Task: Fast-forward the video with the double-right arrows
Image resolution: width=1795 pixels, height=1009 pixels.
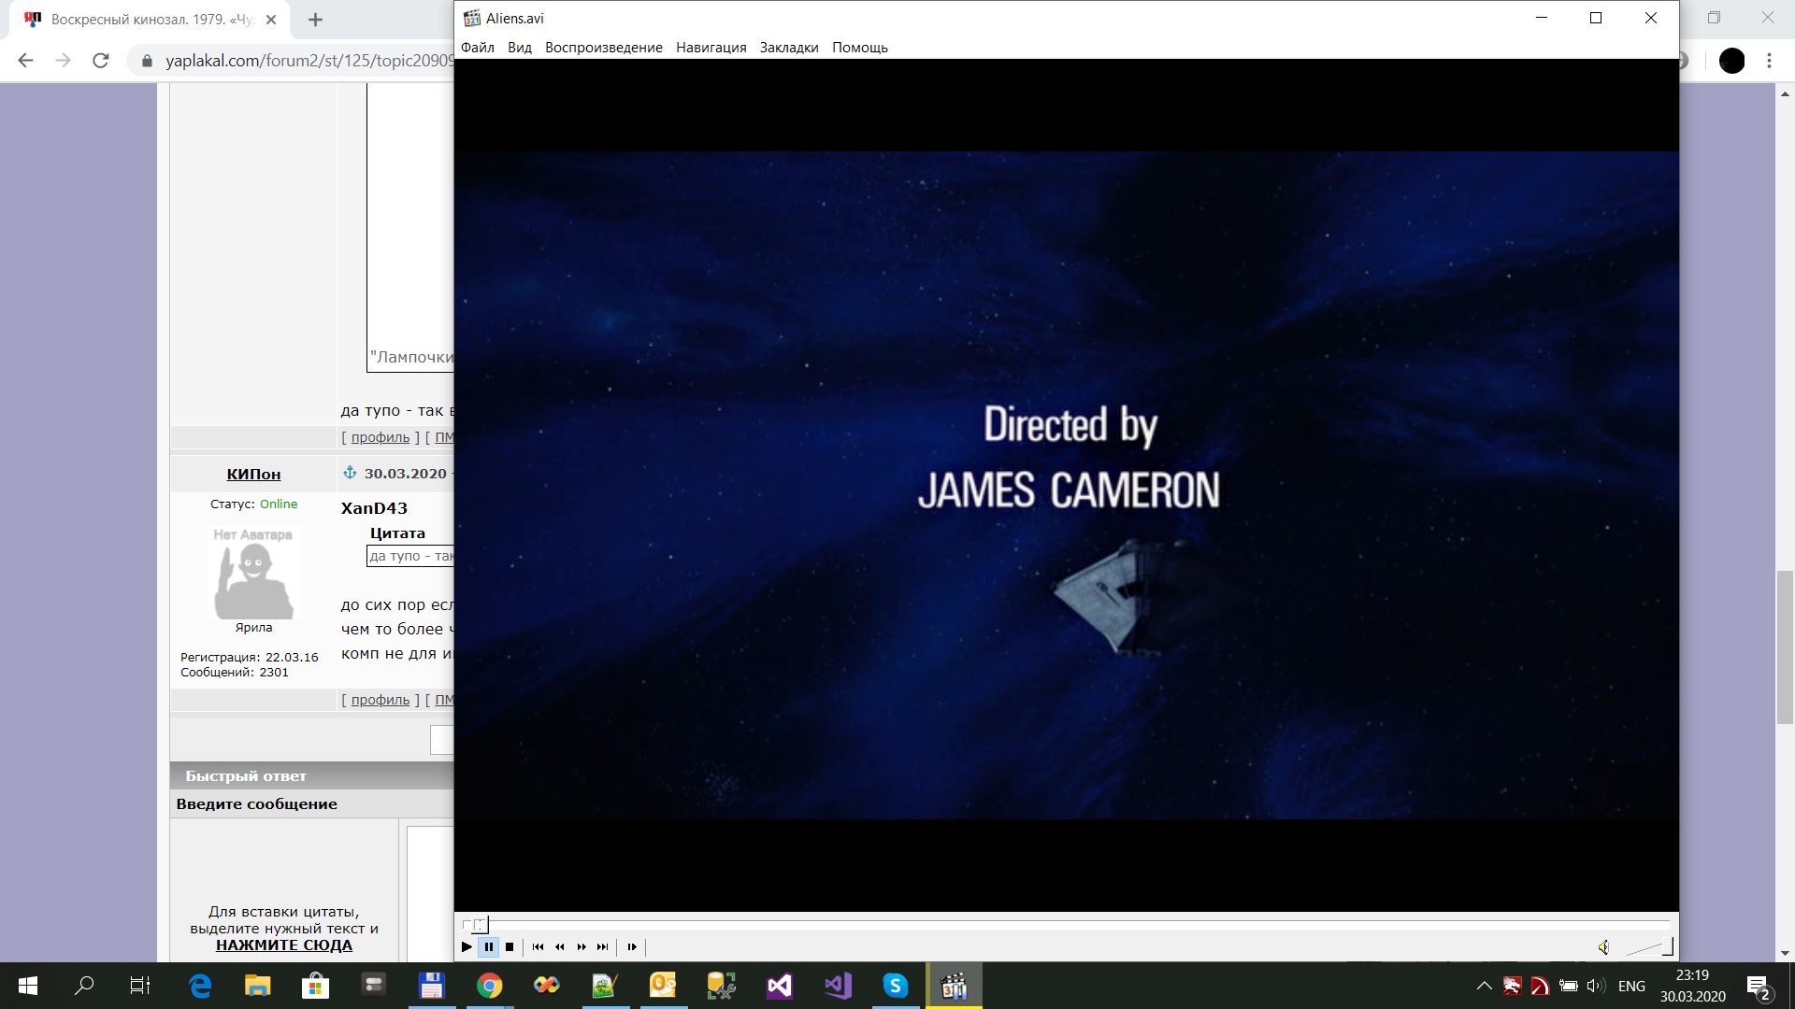Action: pyautogui.click(x=582, y=946)
